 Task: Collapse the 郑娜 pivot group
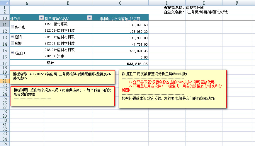point(12,43)
